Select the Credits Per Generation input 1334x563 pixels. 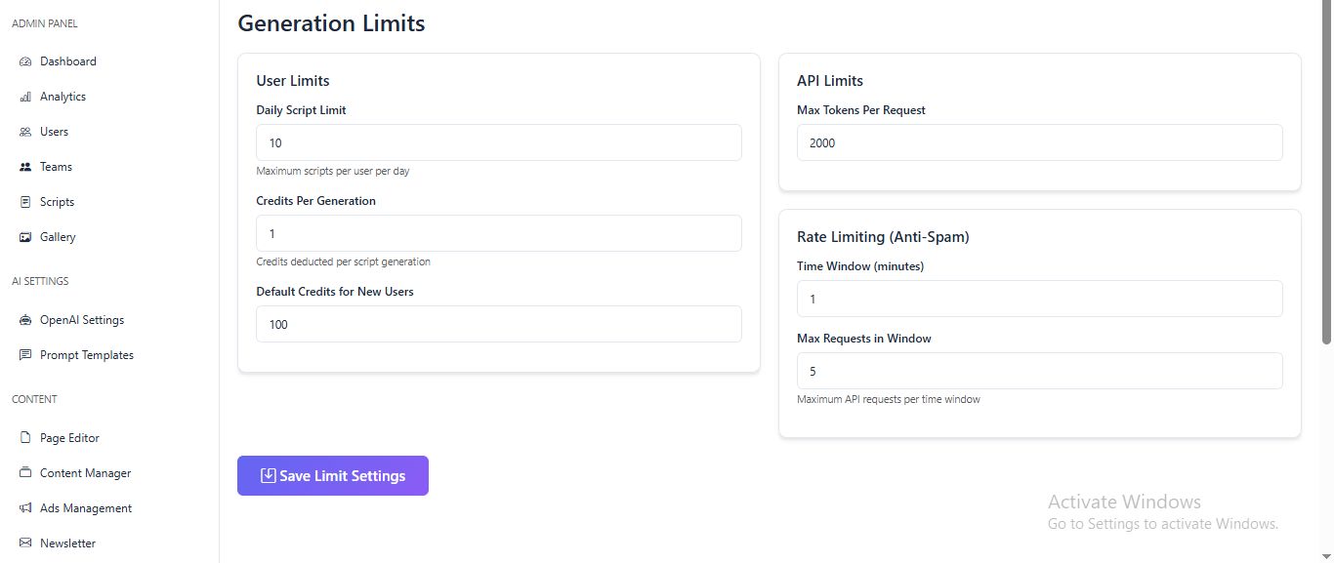498,233
